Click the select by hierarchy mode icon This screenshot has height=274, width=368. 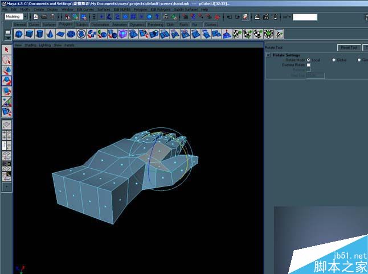68,16
